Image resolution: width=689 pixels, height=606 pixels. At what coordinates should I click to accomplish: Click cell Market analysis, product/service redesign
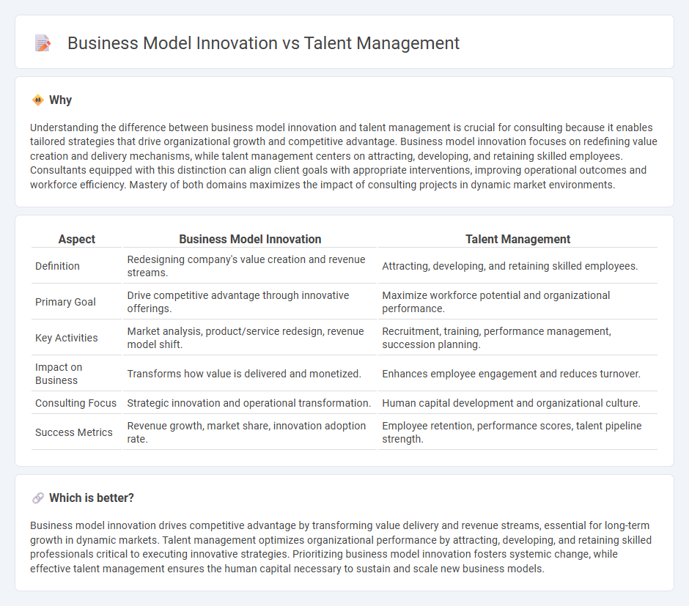(x=250, y=338)
